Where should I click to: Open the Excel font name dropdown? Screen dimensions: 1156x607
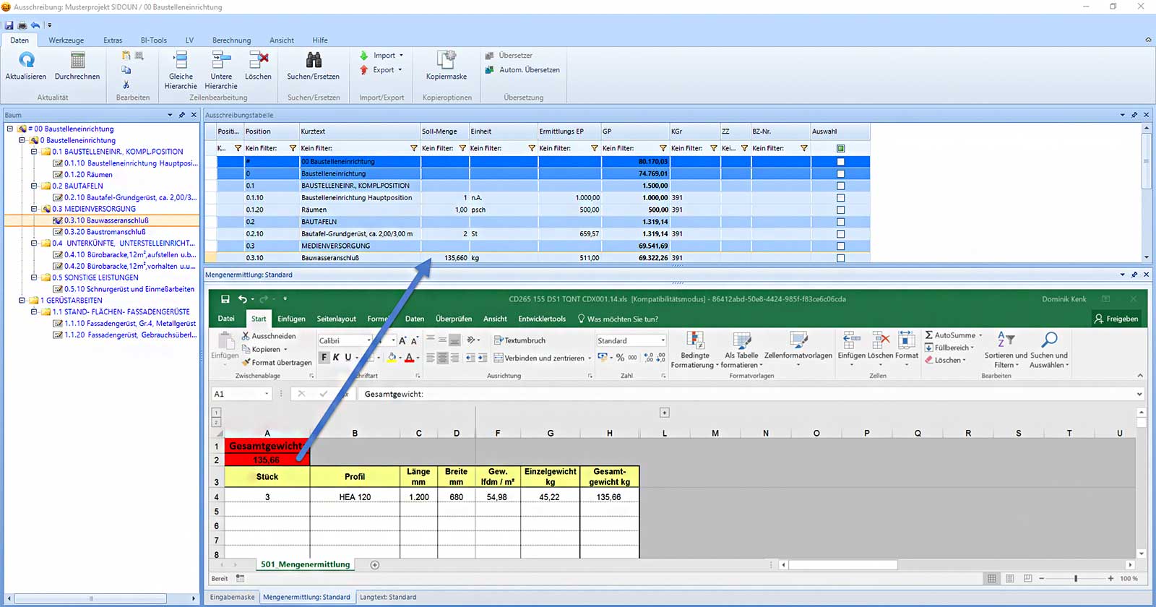368,340
